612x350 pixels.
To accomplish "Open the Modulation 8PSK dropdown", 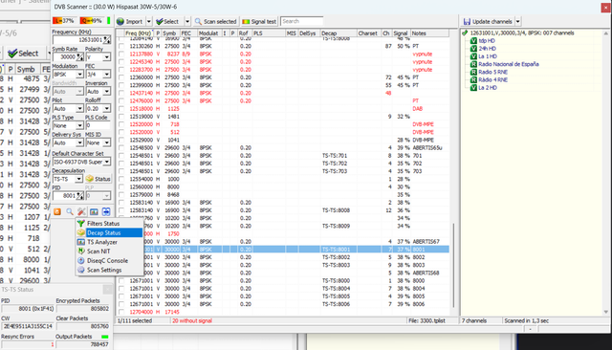I will click(x=79, y=75).
